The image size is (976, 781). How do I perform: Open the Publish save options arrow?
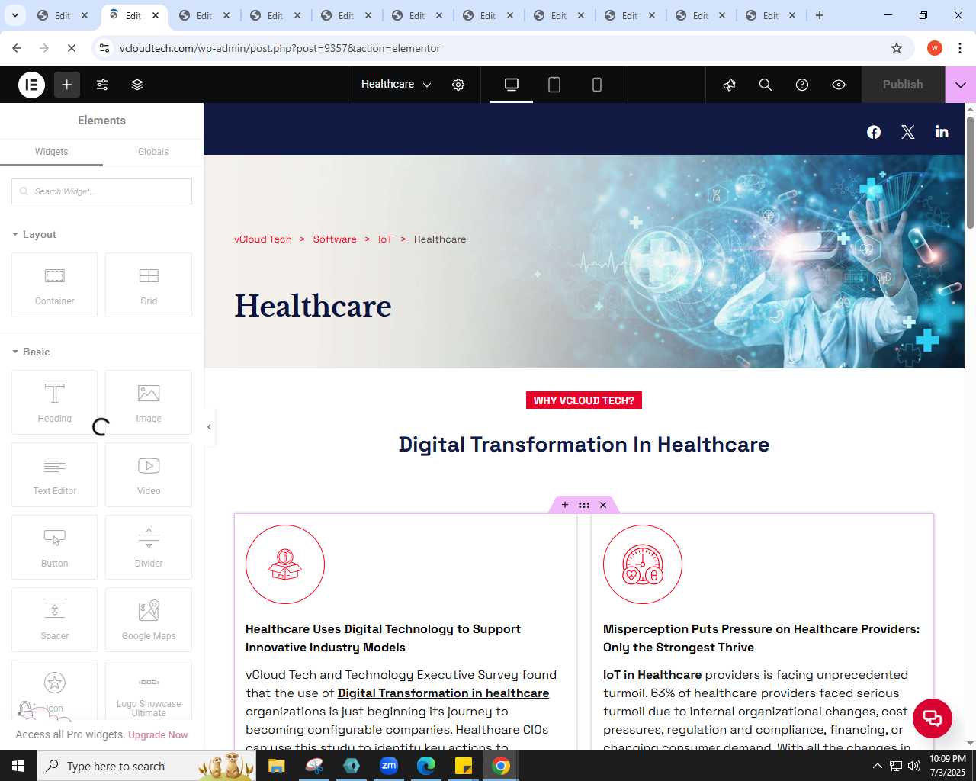(x=961, y=85)
